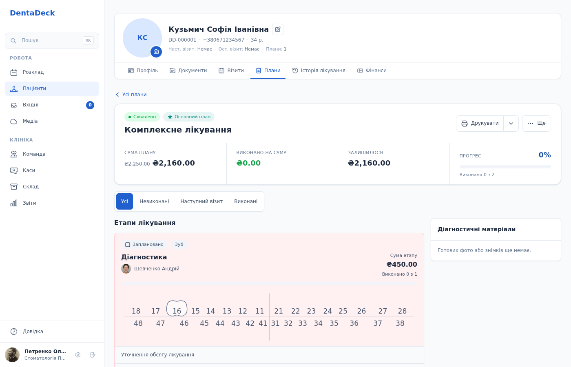Click the Медіа cloud icon

14,121
